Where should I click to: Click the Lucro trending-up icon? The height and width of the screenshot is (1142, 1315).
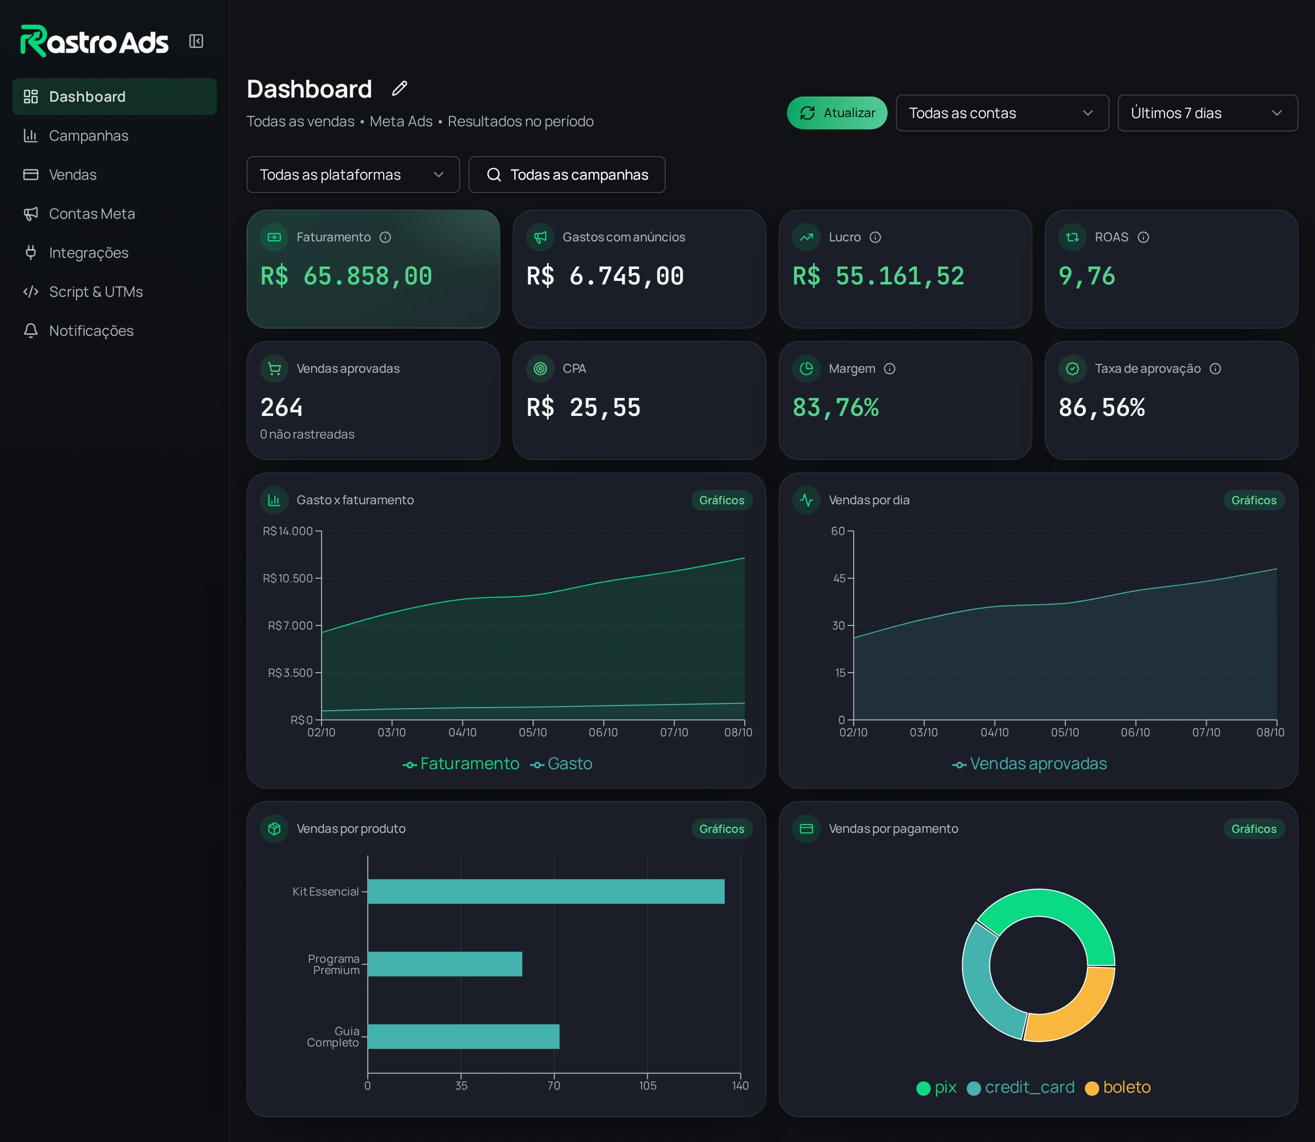(x=806, y=237)
